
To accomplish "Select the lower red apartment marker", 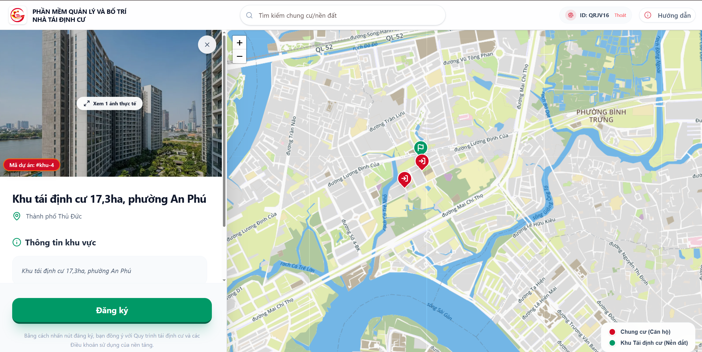I will [x=404, y=179].
